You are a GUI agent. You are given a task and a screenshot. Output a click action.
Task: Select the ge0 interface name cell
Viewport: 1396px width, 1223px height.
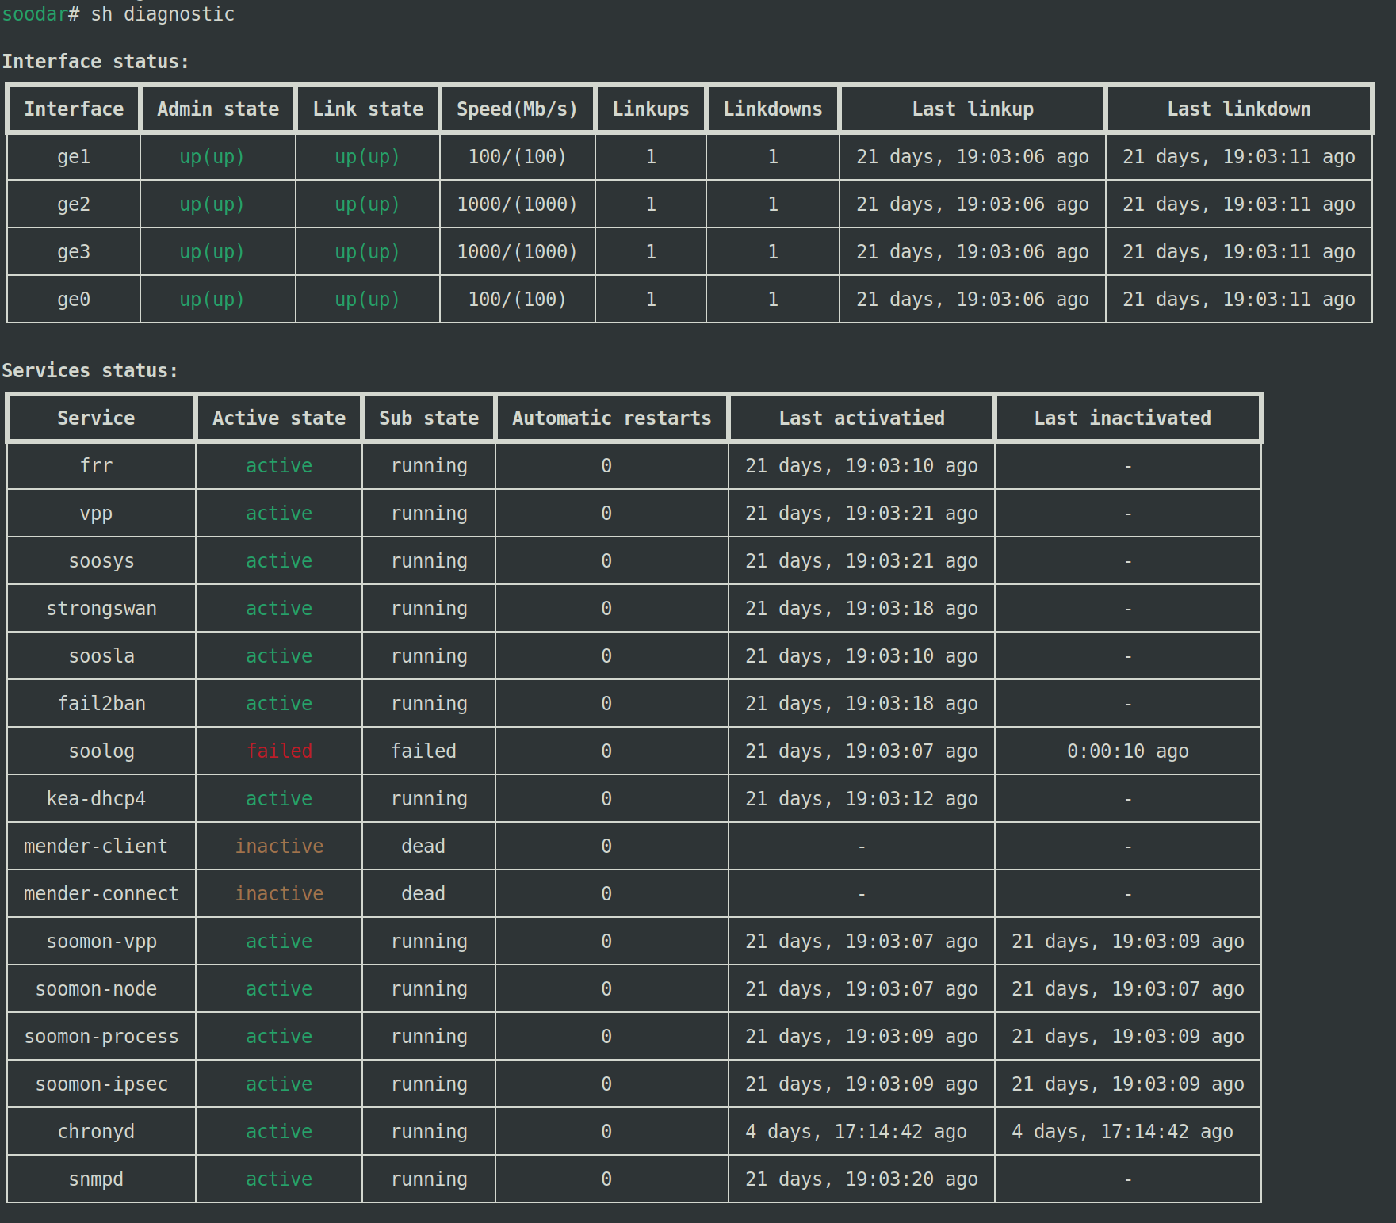pos(73,300)
